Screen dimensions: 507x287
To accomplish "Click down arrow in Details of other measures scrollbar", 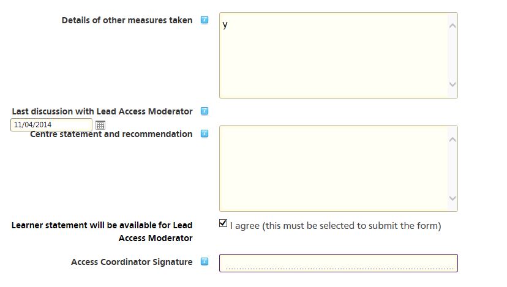I will click(x=453, y=84).
